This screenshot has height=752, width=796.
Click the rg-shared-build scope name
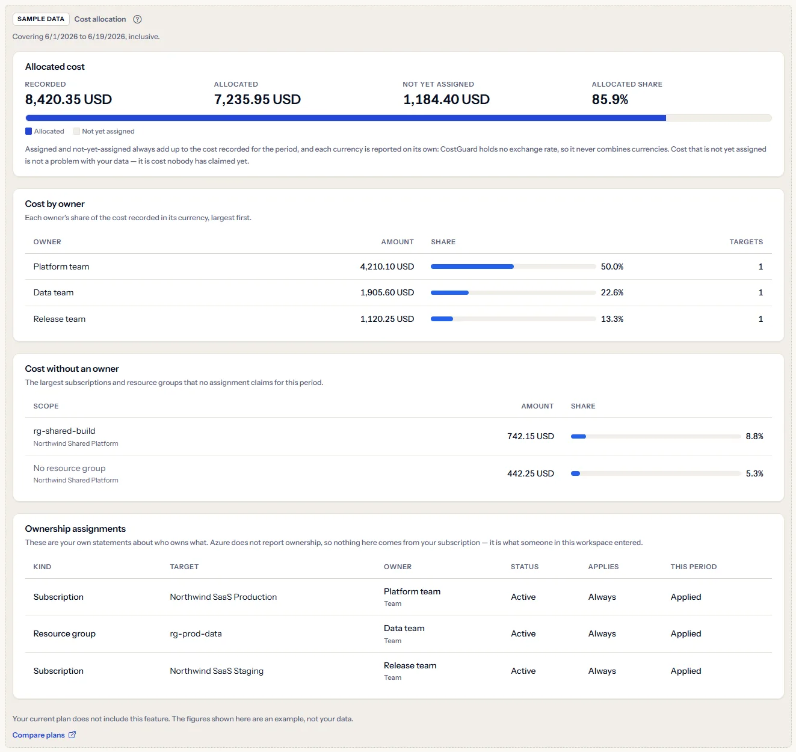(x=64, y=431)
